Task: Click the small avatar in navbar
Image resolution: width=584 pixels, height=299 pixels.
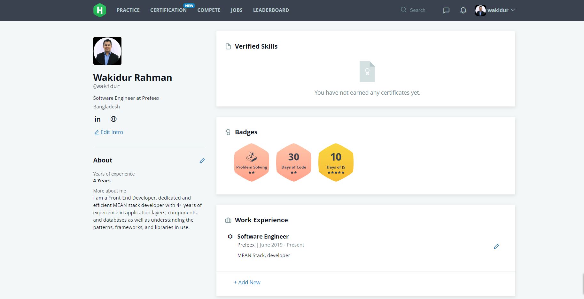Action: pyautogui.click(x=480, y=10)
